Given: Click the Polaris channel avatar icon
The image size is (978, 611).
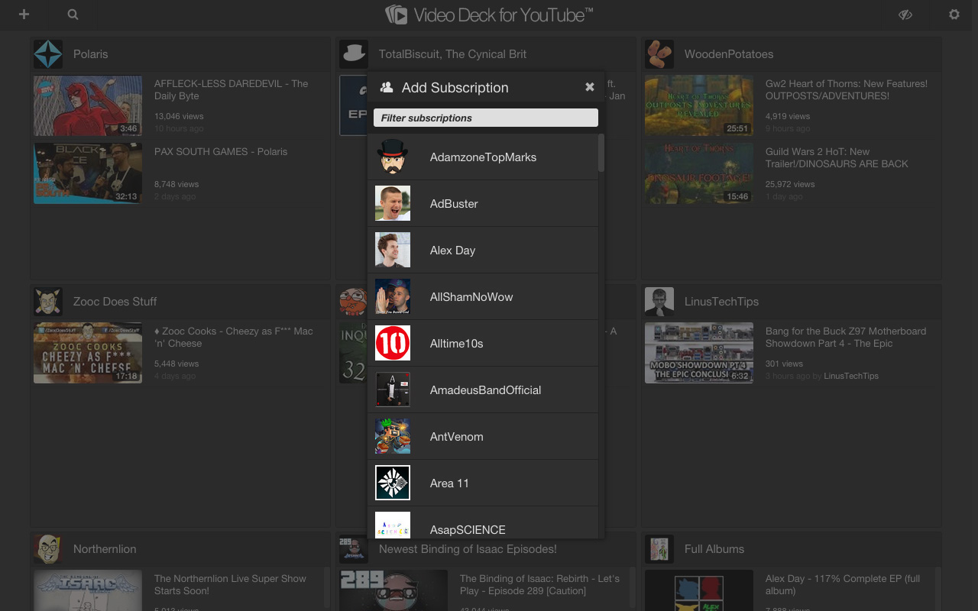Looking at the screenshot, I should coord(47,53).
